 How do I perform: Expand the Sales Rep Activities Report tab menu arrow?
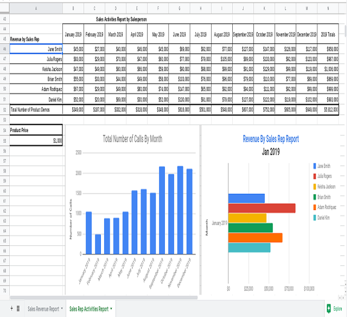tap(111, 308)
